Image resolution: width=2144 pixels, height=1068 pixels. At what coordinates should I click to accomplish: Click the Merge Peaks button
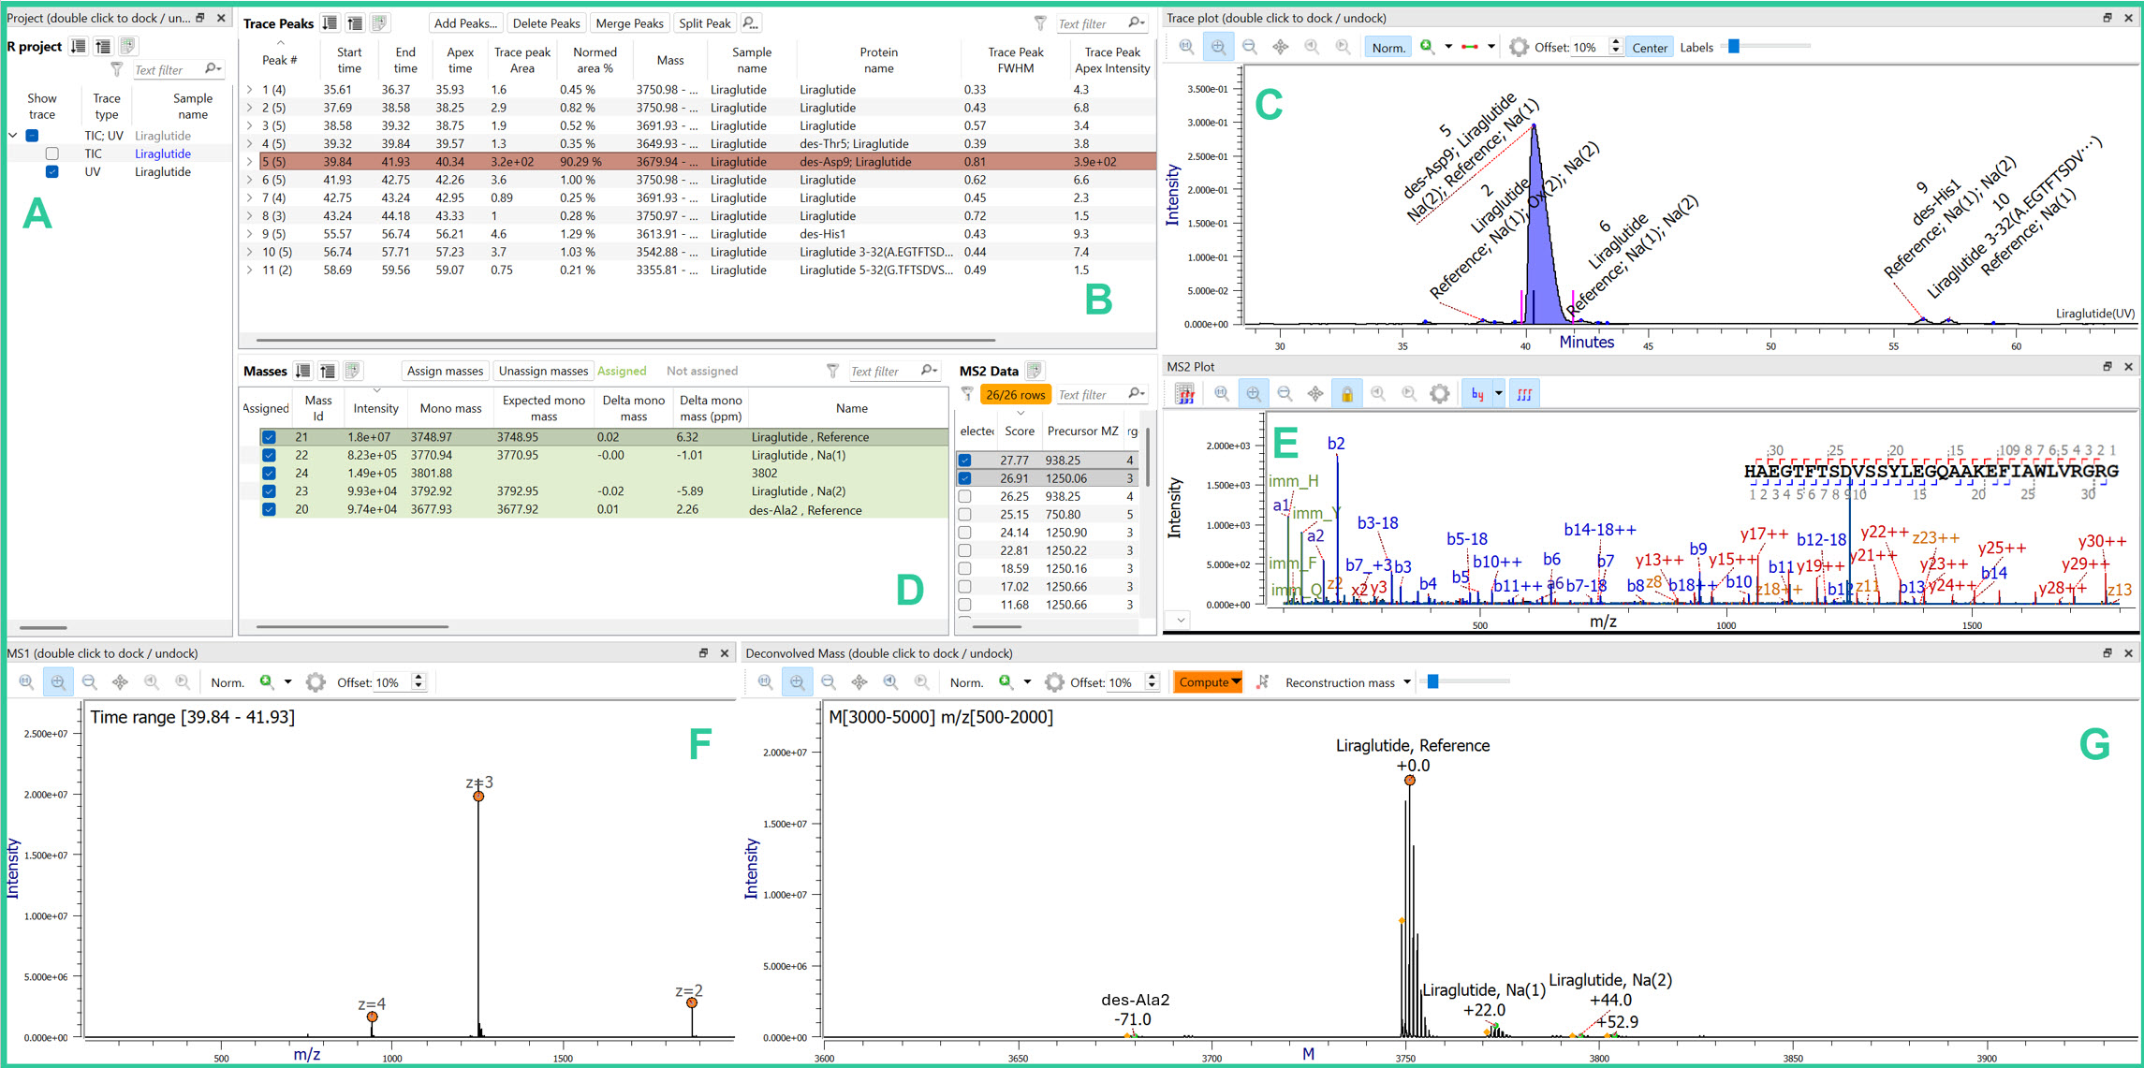[629, 23]
